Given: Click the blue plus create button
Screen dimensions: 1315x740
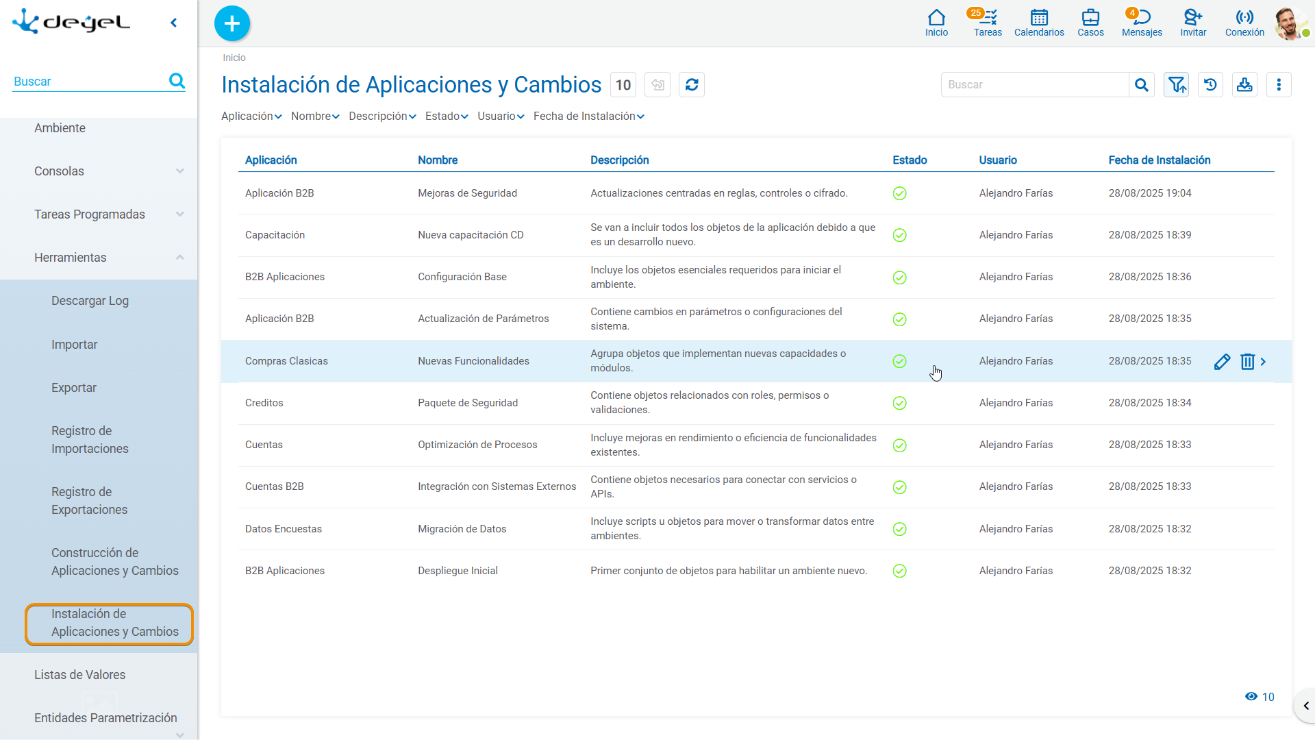Looking at the screenshot, I should click(x=232, y=23).
